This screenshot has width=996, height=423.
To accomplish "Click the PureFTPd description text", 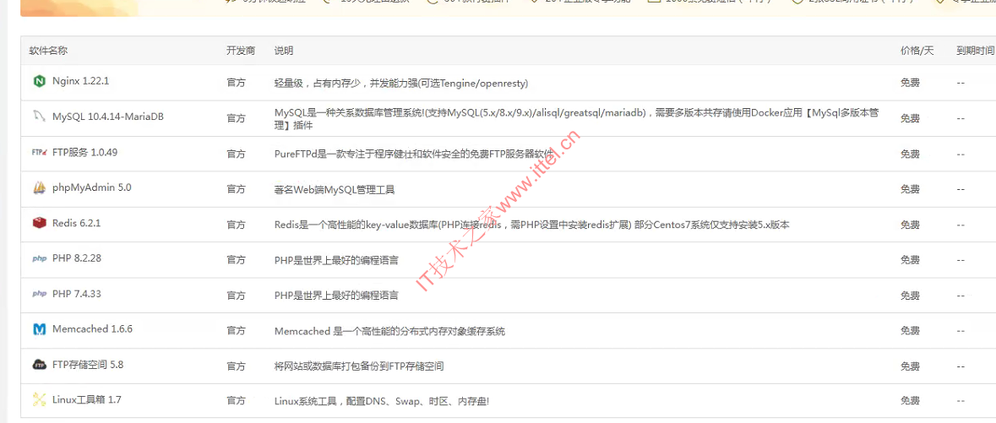I will pos(414,154).
